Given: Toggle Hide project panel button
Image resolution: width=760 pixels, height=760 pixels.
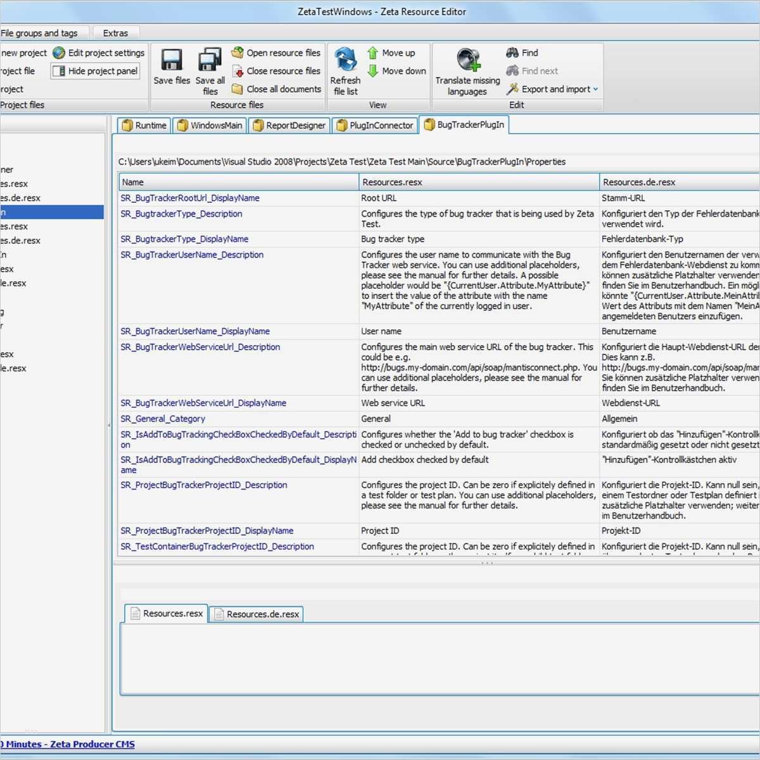Looking at the screenshot, I should pos(96,71).
